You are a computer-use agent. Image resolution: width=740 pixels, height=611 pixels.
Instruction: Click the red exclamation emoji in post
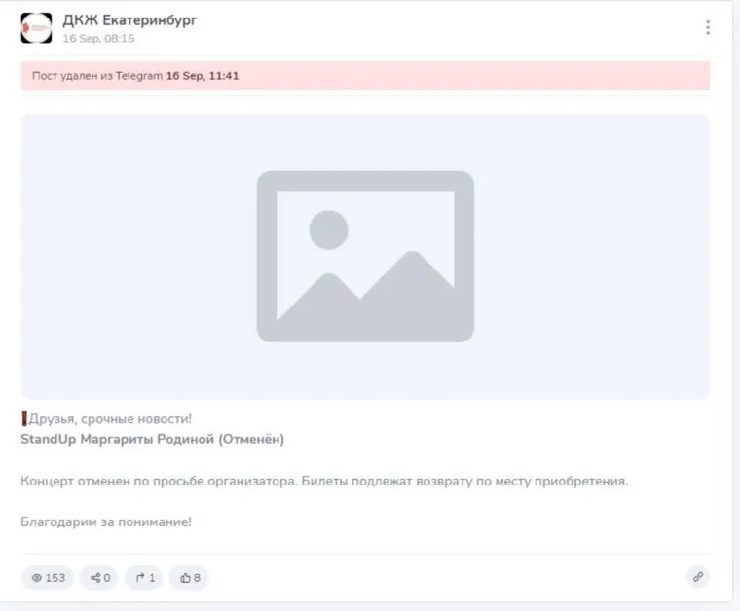24,418
